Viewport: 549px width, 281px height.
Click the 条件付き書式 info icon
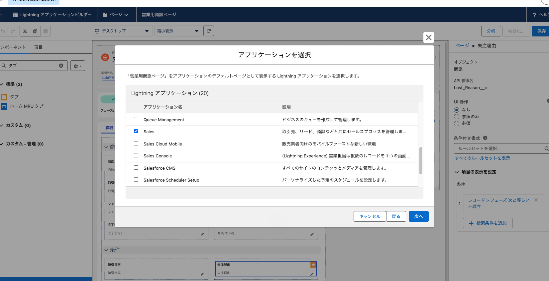pyautogui.click(x=485, y=138)
